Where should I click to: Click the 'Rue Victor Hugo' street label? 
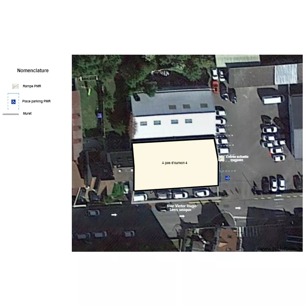click(x=182, y=206)
